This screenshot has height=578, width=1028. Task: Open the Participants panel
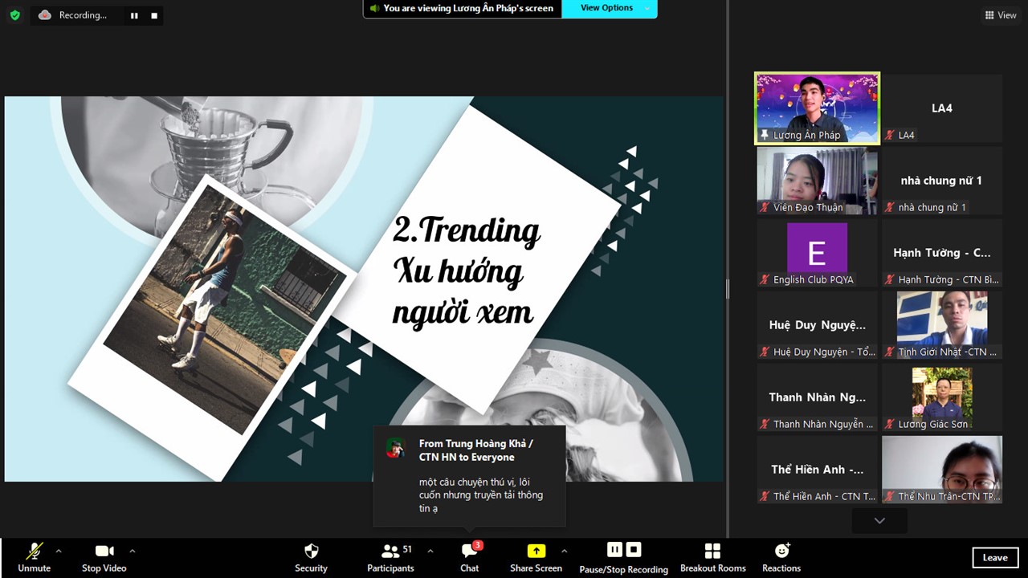coord(390,557)
